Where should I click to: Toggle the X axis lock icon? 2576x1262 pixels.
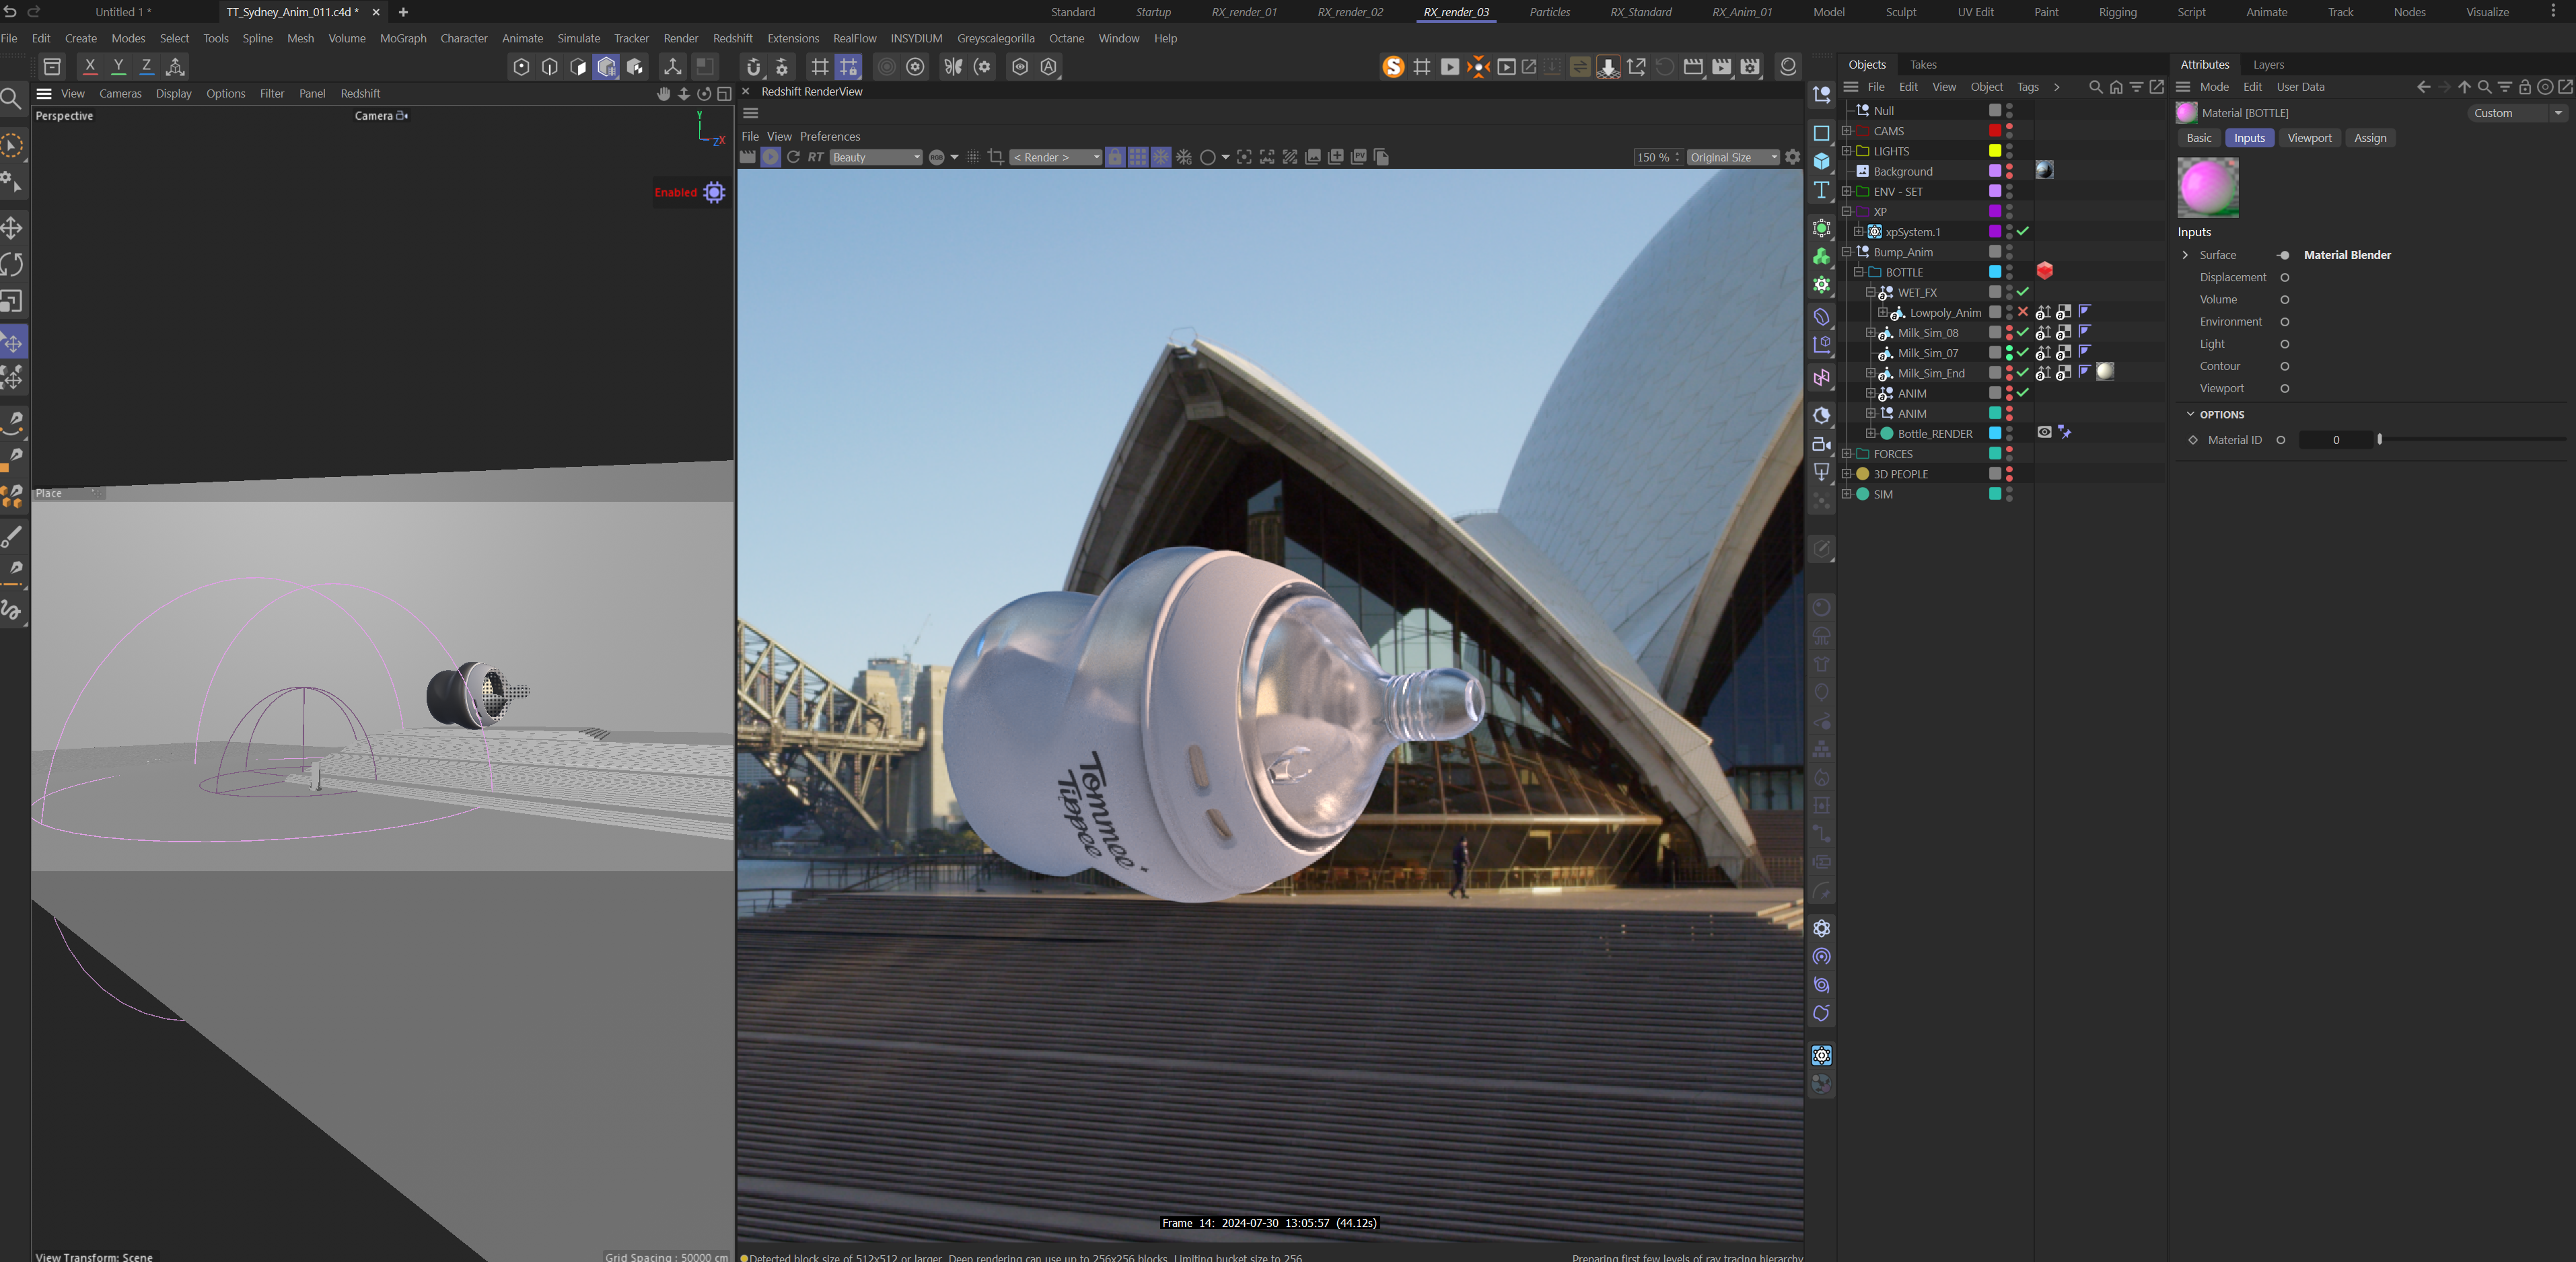90,66
